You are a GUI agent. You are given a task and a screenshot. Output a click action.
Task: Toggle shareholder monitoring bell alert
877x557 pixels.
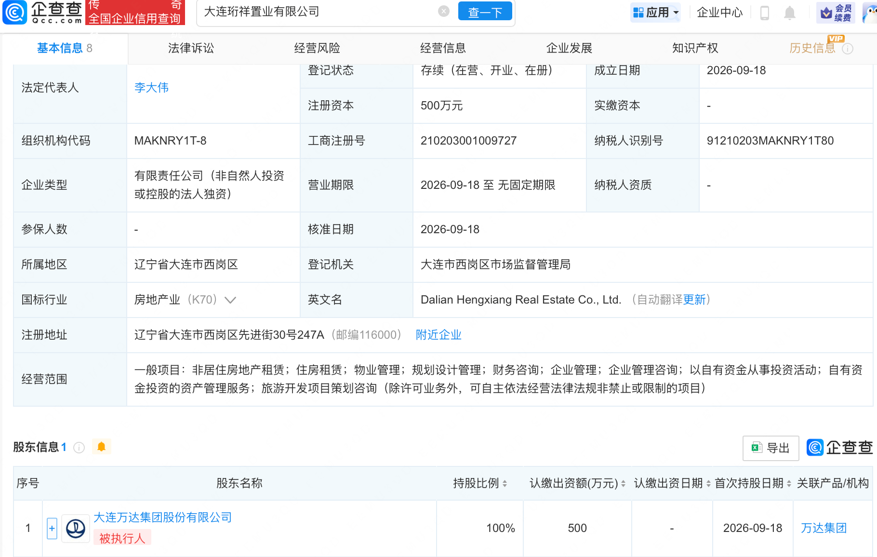[x=101, y=447]
